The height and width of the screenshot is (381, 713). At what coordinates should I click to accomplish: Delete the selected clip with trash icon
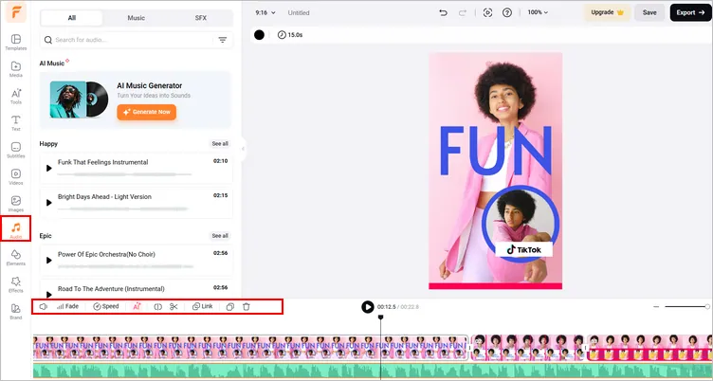click(247, 306)
